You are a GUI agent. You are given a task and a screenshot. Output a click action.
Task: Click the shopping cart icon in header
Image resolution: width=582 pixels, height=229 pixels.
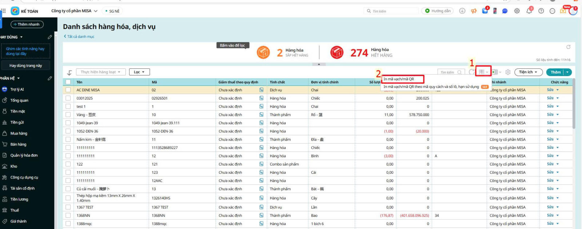(485, 11)
